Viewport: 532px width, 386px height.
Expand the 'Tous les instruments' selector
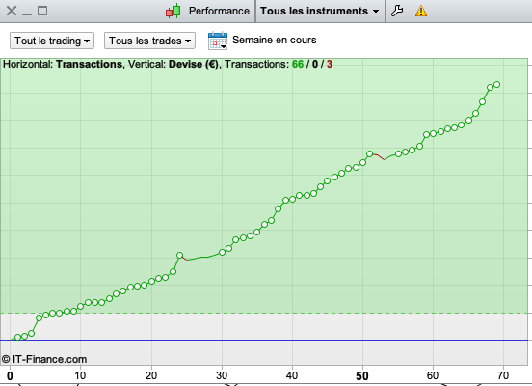click(320, 11)
